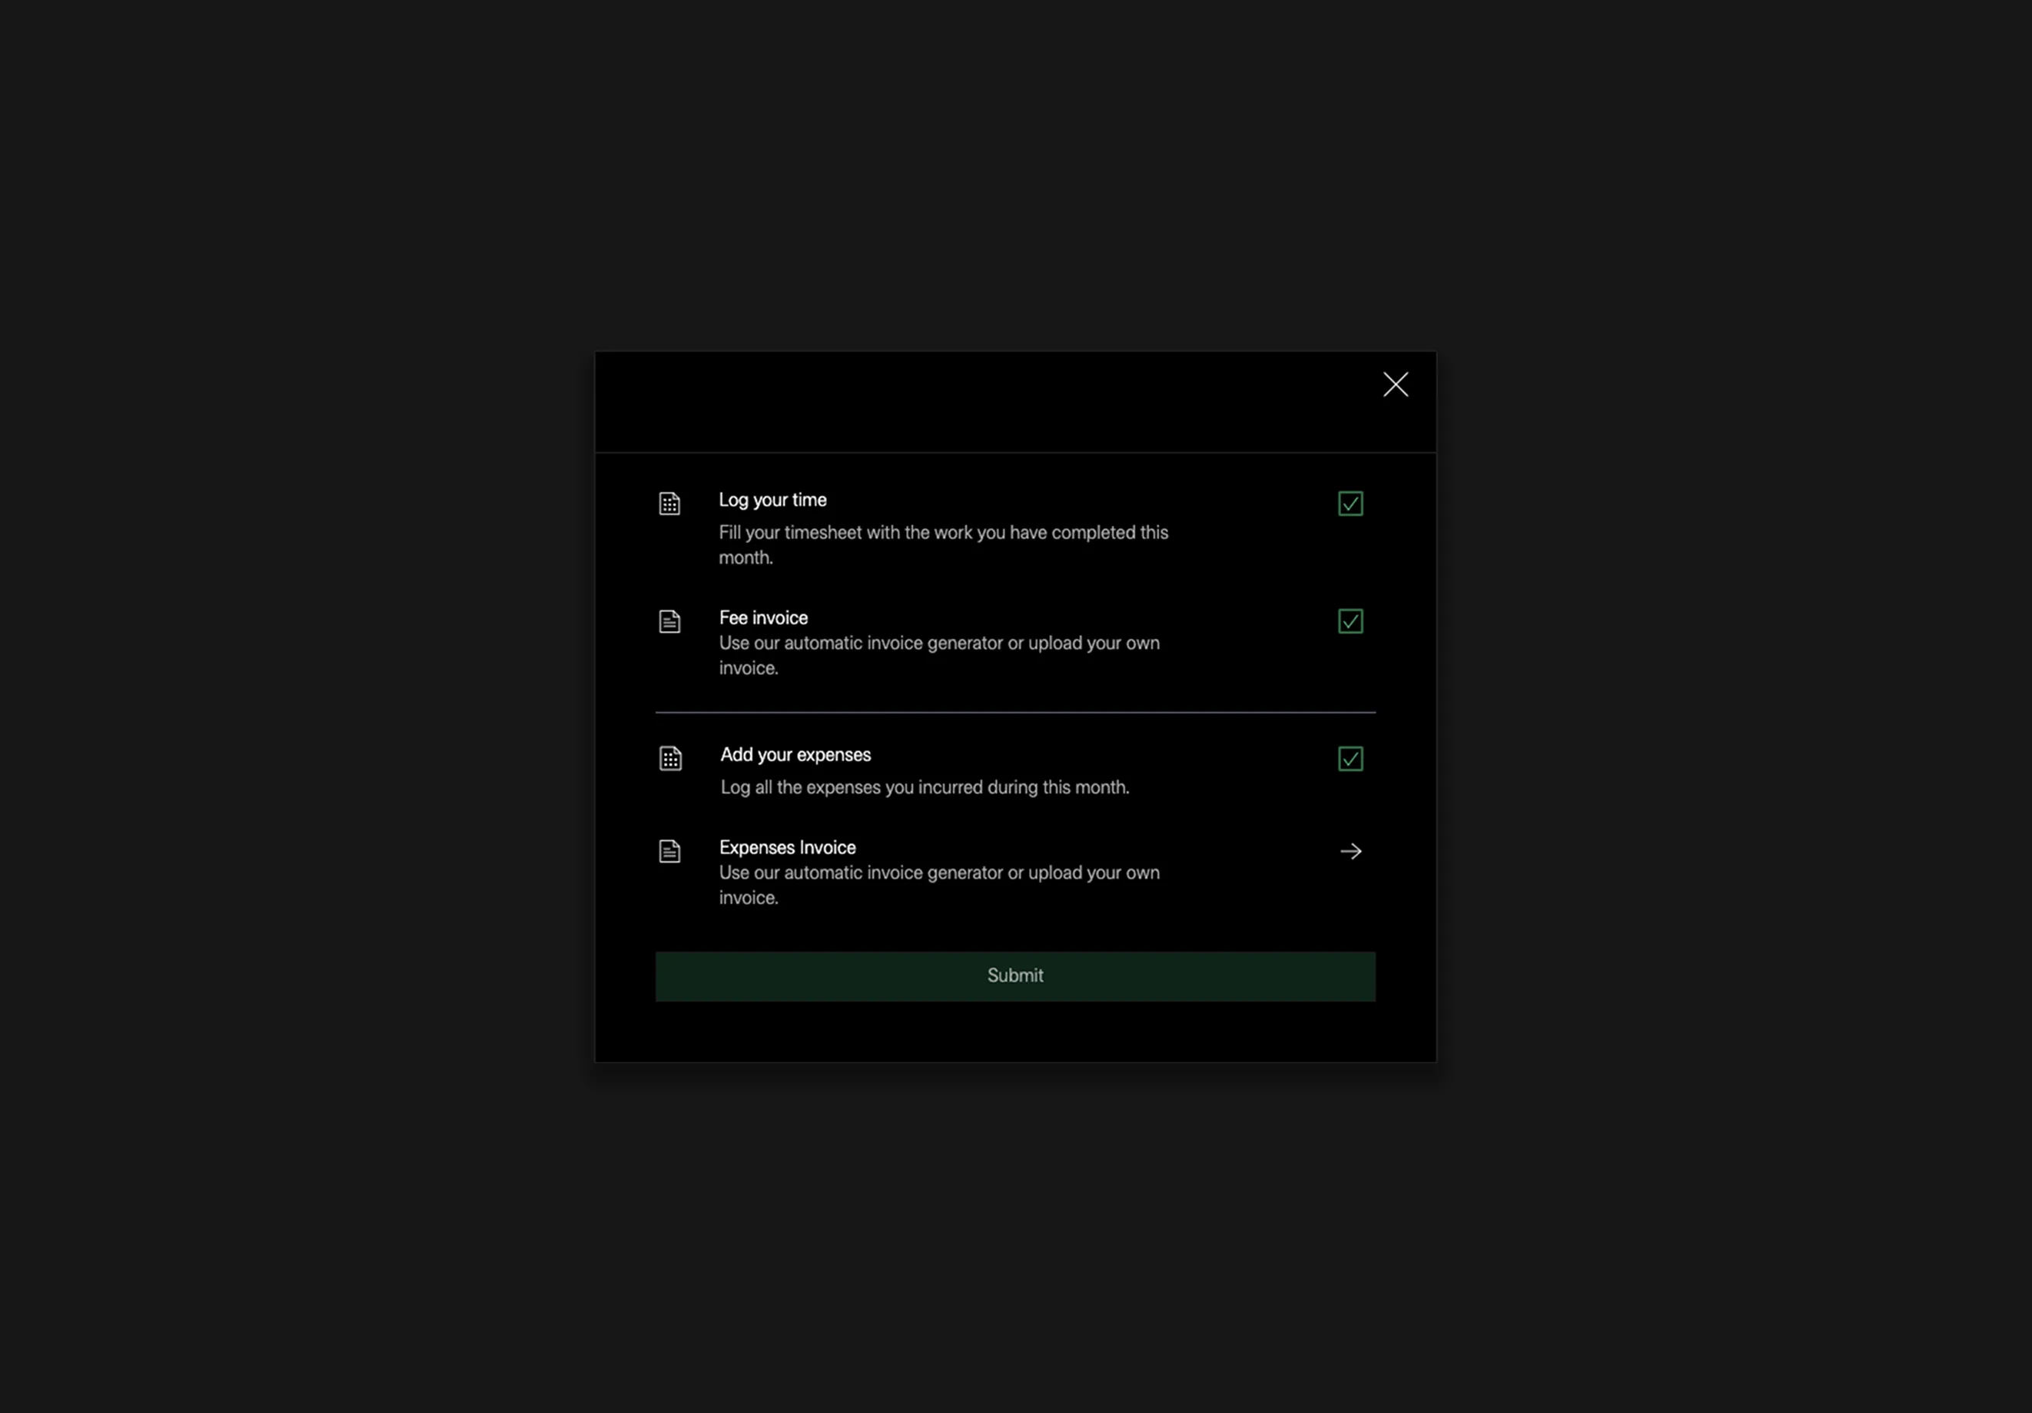This screenshot has width=2032, height=1413.
Task: Open the Fee invoice step title
Action: [763, 618]
